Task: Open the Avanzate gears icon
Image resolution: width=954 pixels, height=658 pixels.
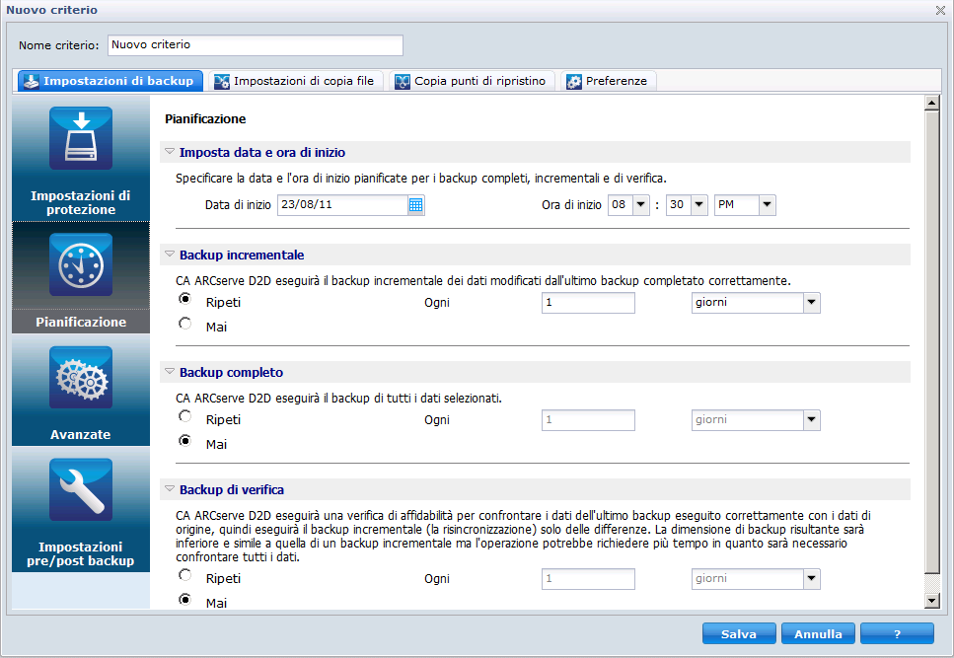Action: pyautogui.click(x=81, y=378)
